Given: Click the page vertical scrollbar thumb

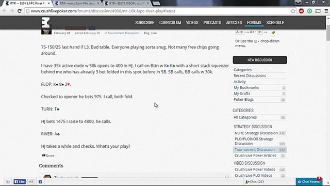Looking at the screenshot, I should 328,33.
